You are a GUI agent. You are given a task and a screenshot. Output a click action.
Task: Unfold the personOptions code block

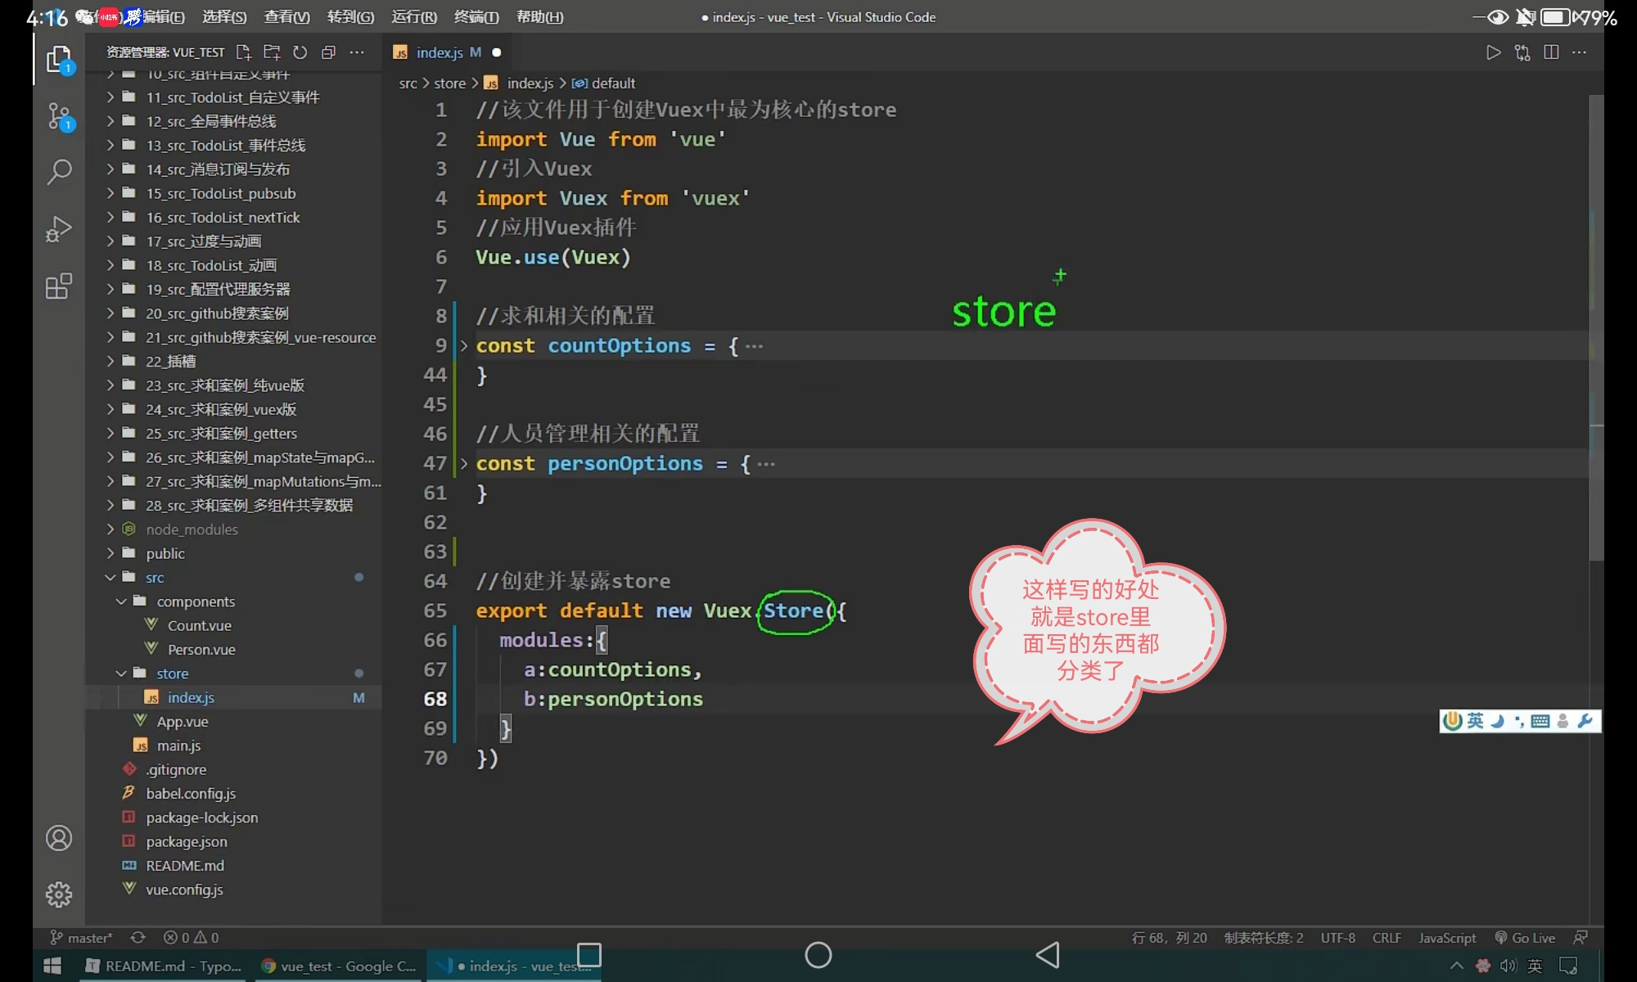[x=464, y=464]
